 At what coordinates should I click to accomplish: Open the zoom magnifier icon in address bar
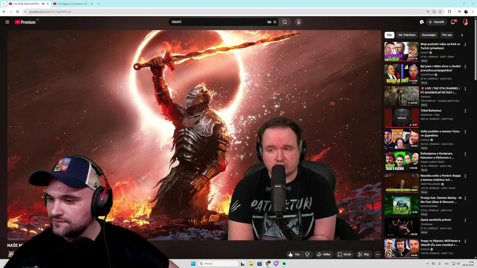(428, 12)
